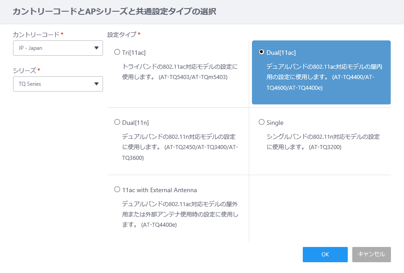Click the キャンセル button
This screenshot has width=404, height=273.
(x=372, y=255)
